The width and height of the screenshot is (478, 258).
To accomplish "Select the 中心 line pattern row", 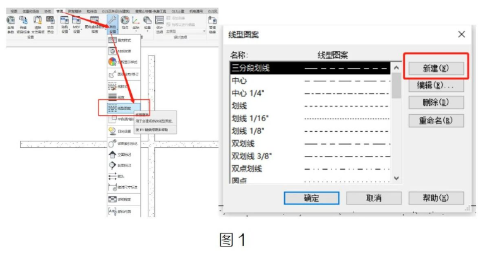I will tap(310, 81).
